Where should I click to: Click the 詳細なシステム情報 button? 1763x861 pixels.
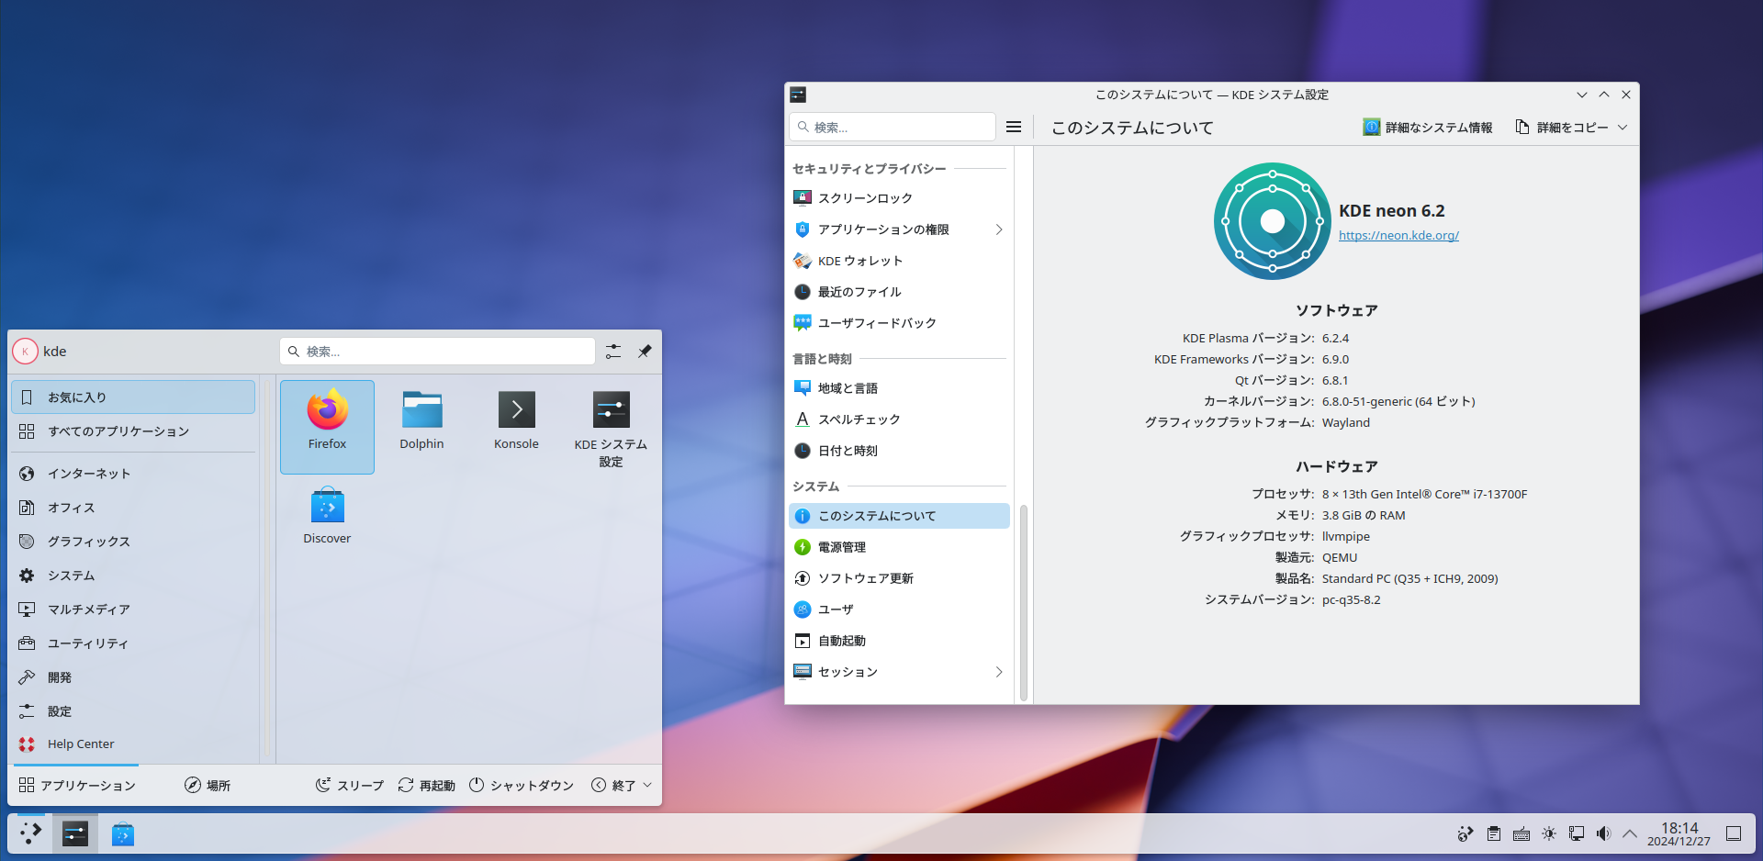[x=1428, y=128]
